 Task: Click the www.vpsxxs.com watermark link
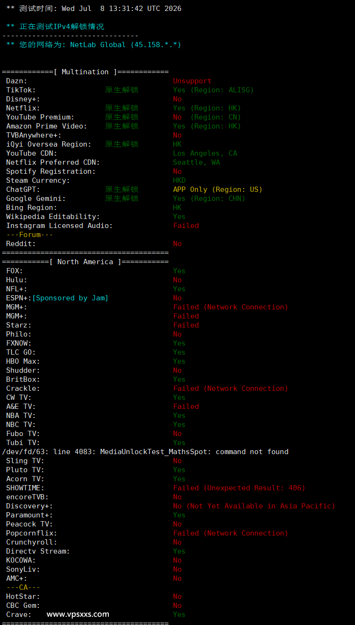[78, 614]
